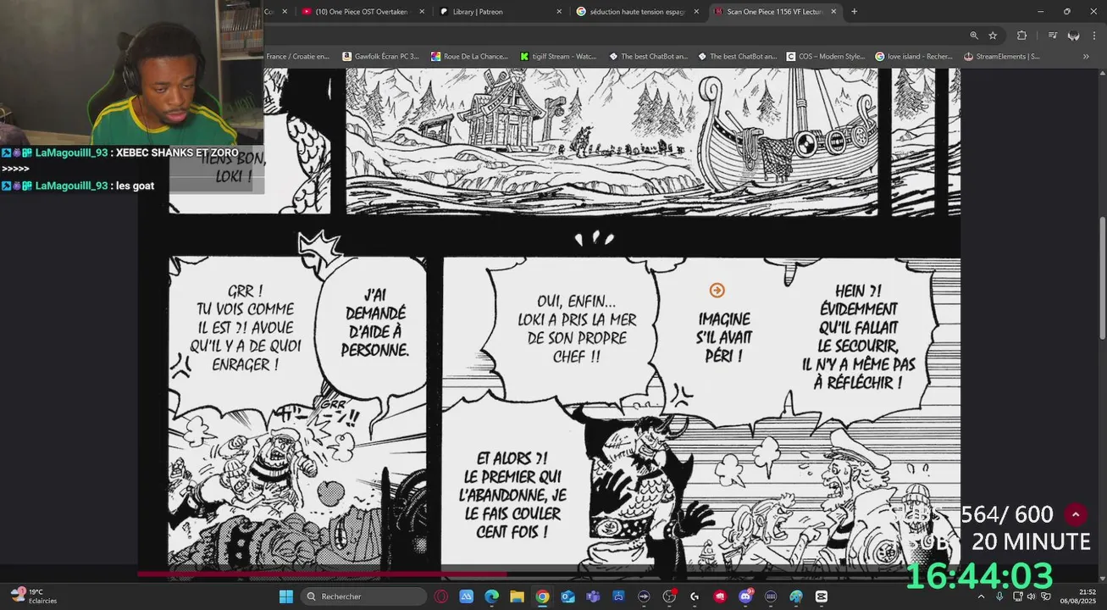The image size is (1107, 610).
Task: Open the zoom magnifier in address bar
Action: (974, 36)
